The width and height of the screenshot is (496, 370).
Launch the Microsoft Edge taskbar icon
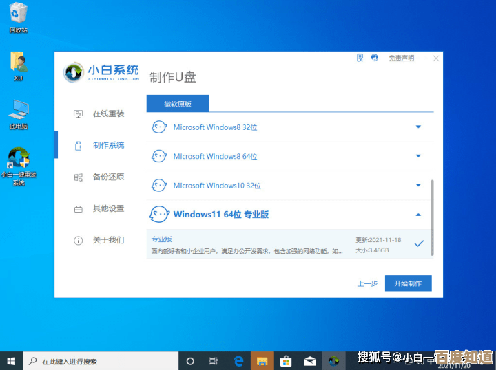(x=238, y=360)
